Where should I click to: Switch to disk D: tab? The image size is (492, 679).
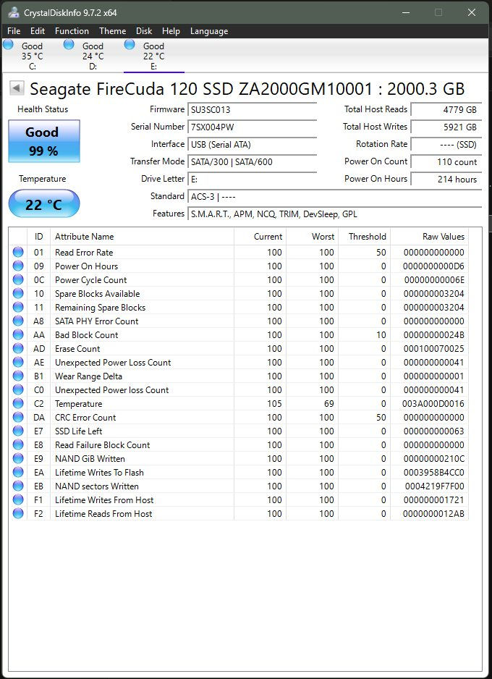pos(93,56)
